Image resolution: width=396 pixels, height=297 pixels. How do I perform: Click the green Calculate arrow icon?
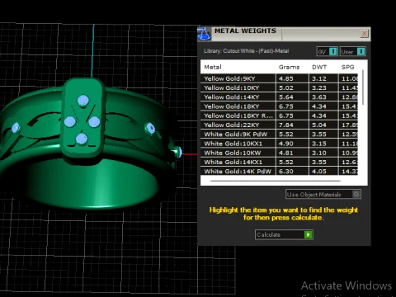point(309,234)
